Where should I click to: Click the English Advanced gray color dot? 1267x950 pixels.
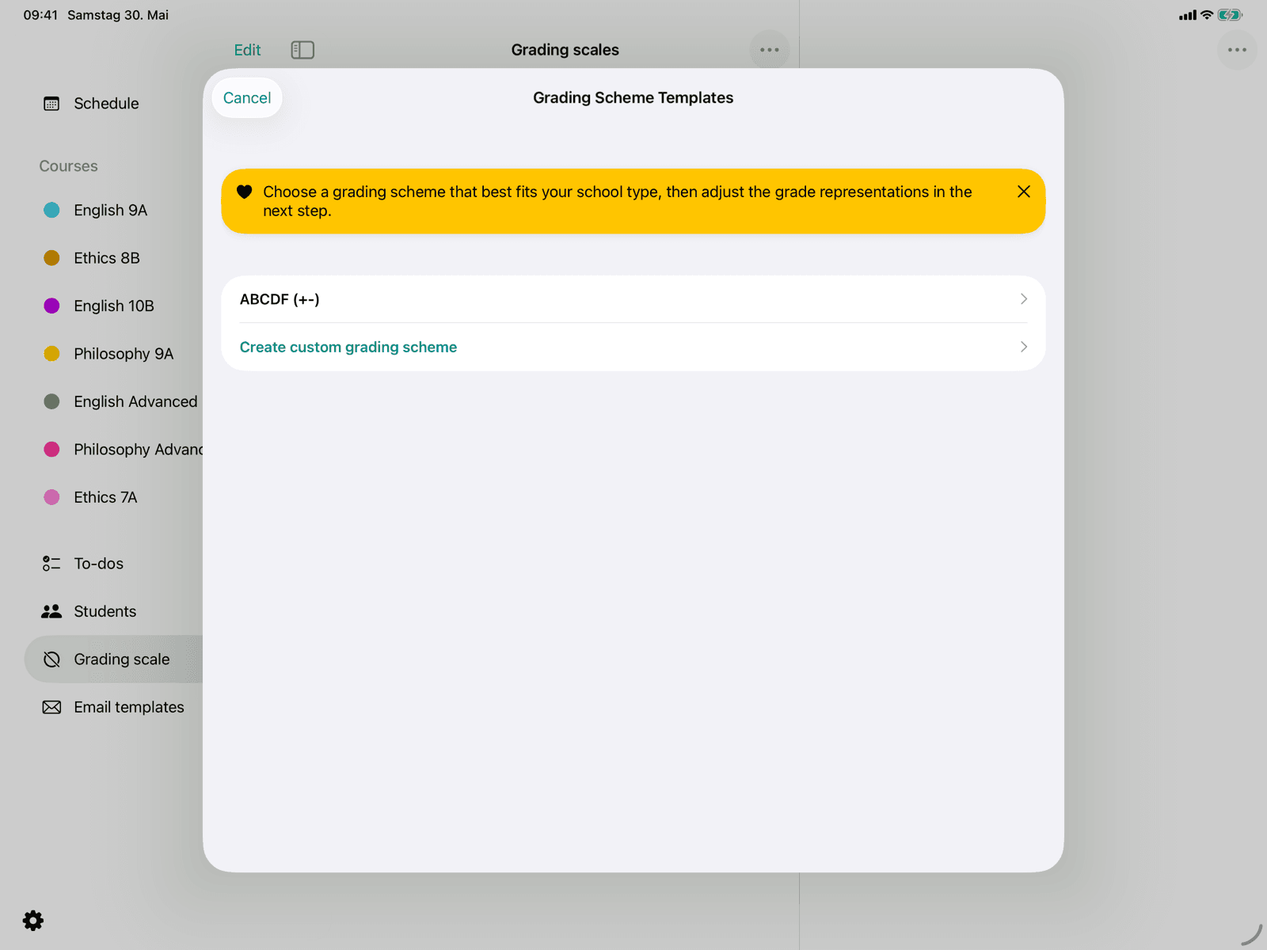point(51,401)
